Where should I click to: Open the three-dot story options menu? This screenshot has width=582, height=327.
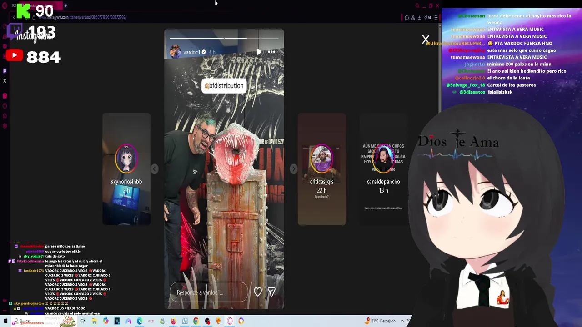pyautogui.click(x=271, y=52)
